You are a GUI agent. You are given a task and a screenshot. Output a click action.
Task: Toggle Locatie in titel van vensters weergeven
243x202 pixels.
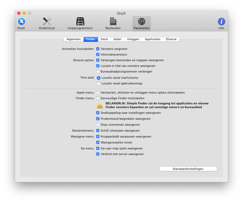(x=98, y=66)
